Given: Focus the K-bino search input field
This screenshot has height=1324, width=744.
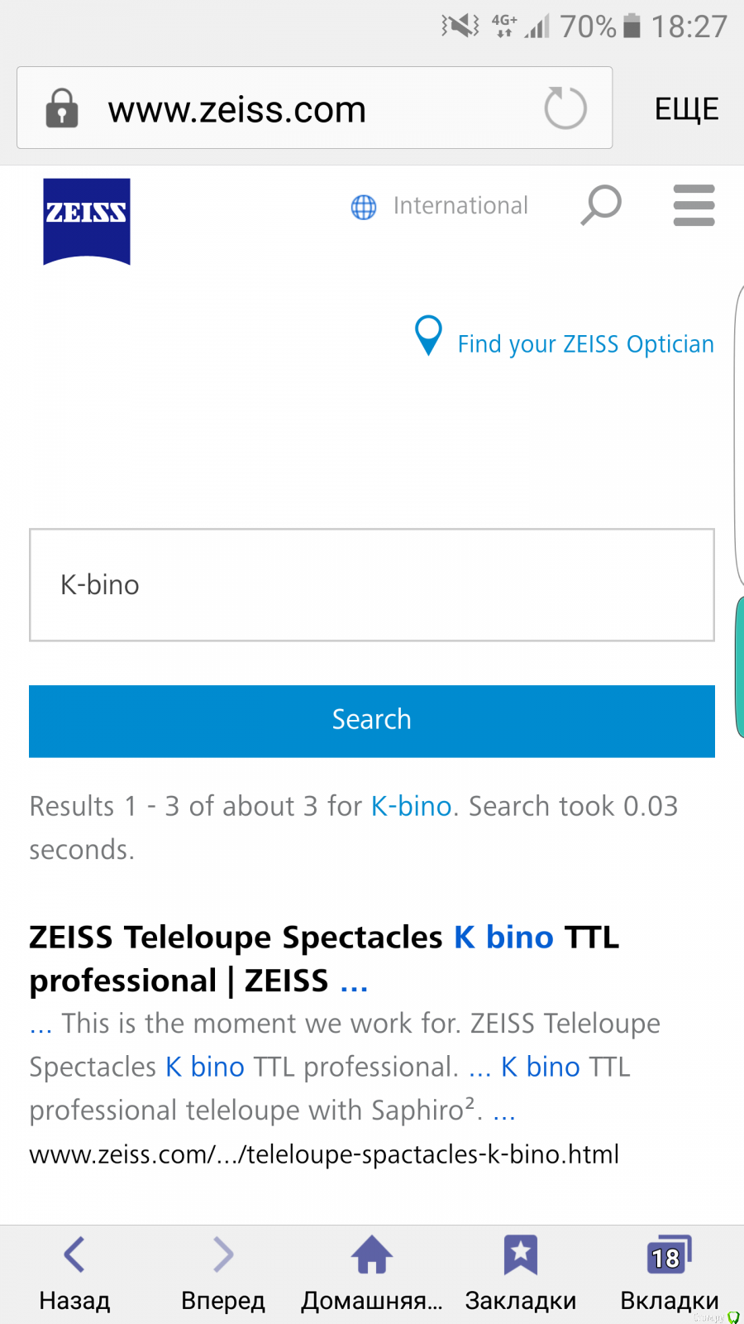Looking at the screenshot, I should (x=372, y=585).
